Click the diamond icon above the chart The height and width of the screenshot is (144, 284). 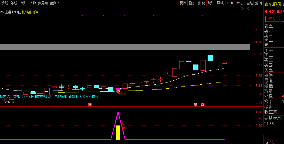click(242, 9)
